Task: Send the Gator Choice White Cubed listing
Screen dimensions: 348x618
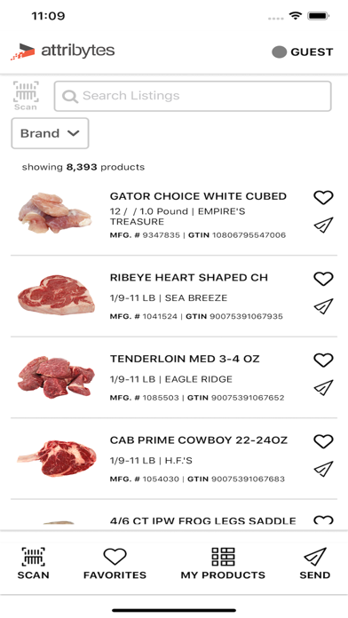Action: coord(323,225)
